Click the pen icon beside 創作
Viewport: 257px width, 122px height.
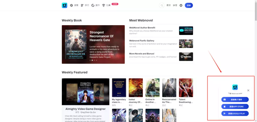[93, 5]
